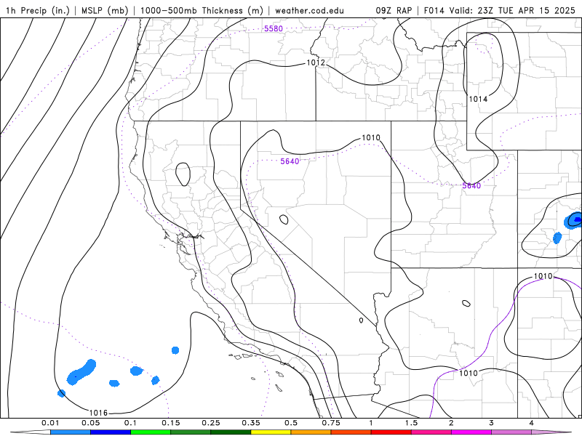Click the 0.01 legend value
Viewport: 582px width, 436px height.
(50, 423)
